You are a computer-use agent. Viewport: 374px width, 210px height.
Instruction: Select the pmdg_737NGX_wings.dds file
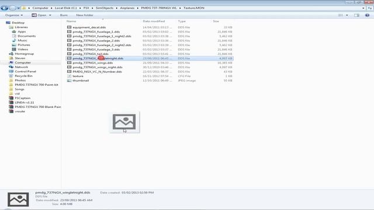(150, 63)
